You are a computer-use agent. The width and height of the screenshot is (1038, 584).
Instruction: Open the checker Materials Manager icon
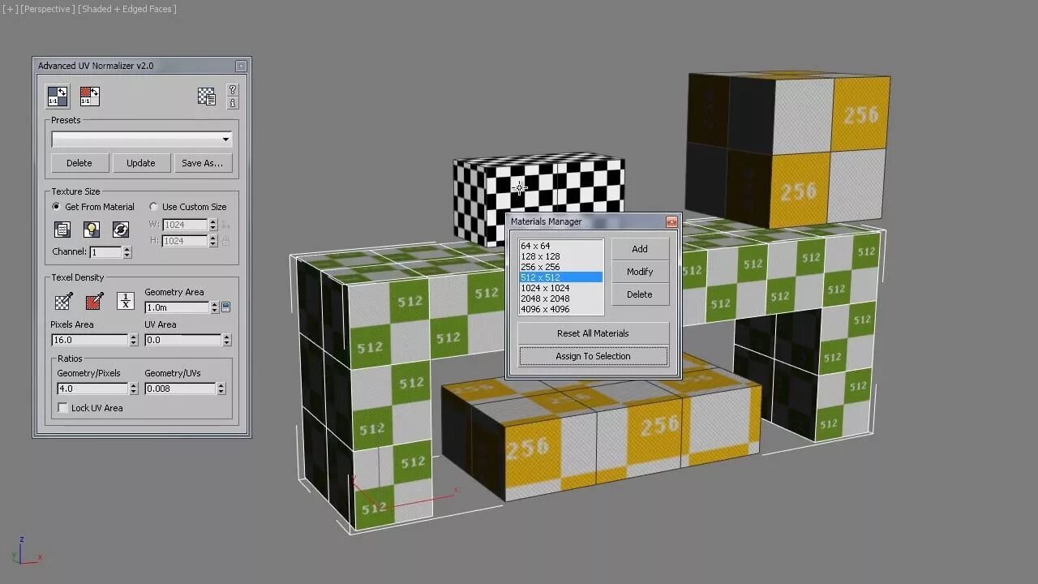coord(207,97)
